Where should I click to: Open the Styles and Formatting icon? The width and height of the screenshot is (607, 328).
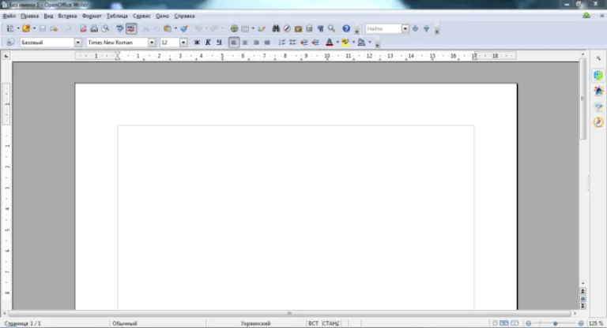coord(10,43)
